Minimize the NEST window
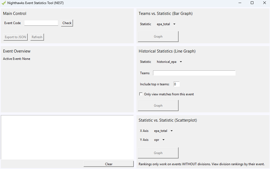 pos(240,3)
